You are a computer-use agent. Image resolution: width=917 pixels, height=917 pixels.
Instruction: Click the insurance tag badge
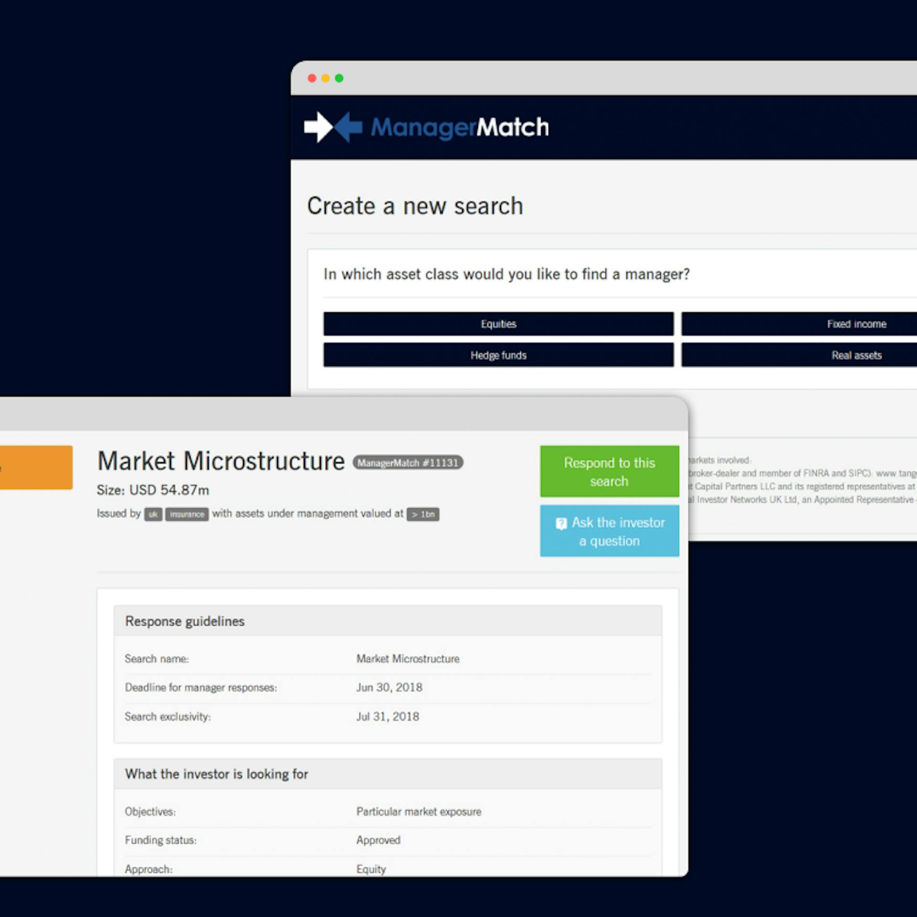pos(187,514)
